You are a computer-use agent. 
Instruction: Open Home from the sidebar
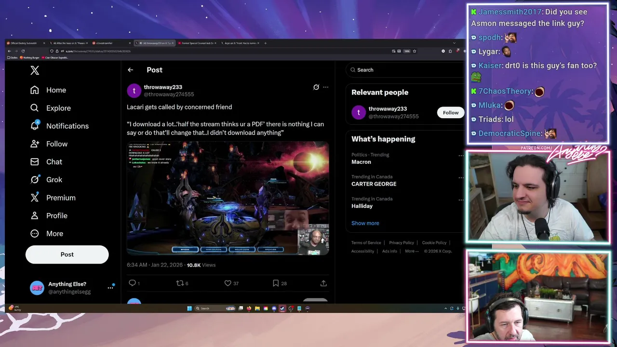coord(48,90)
